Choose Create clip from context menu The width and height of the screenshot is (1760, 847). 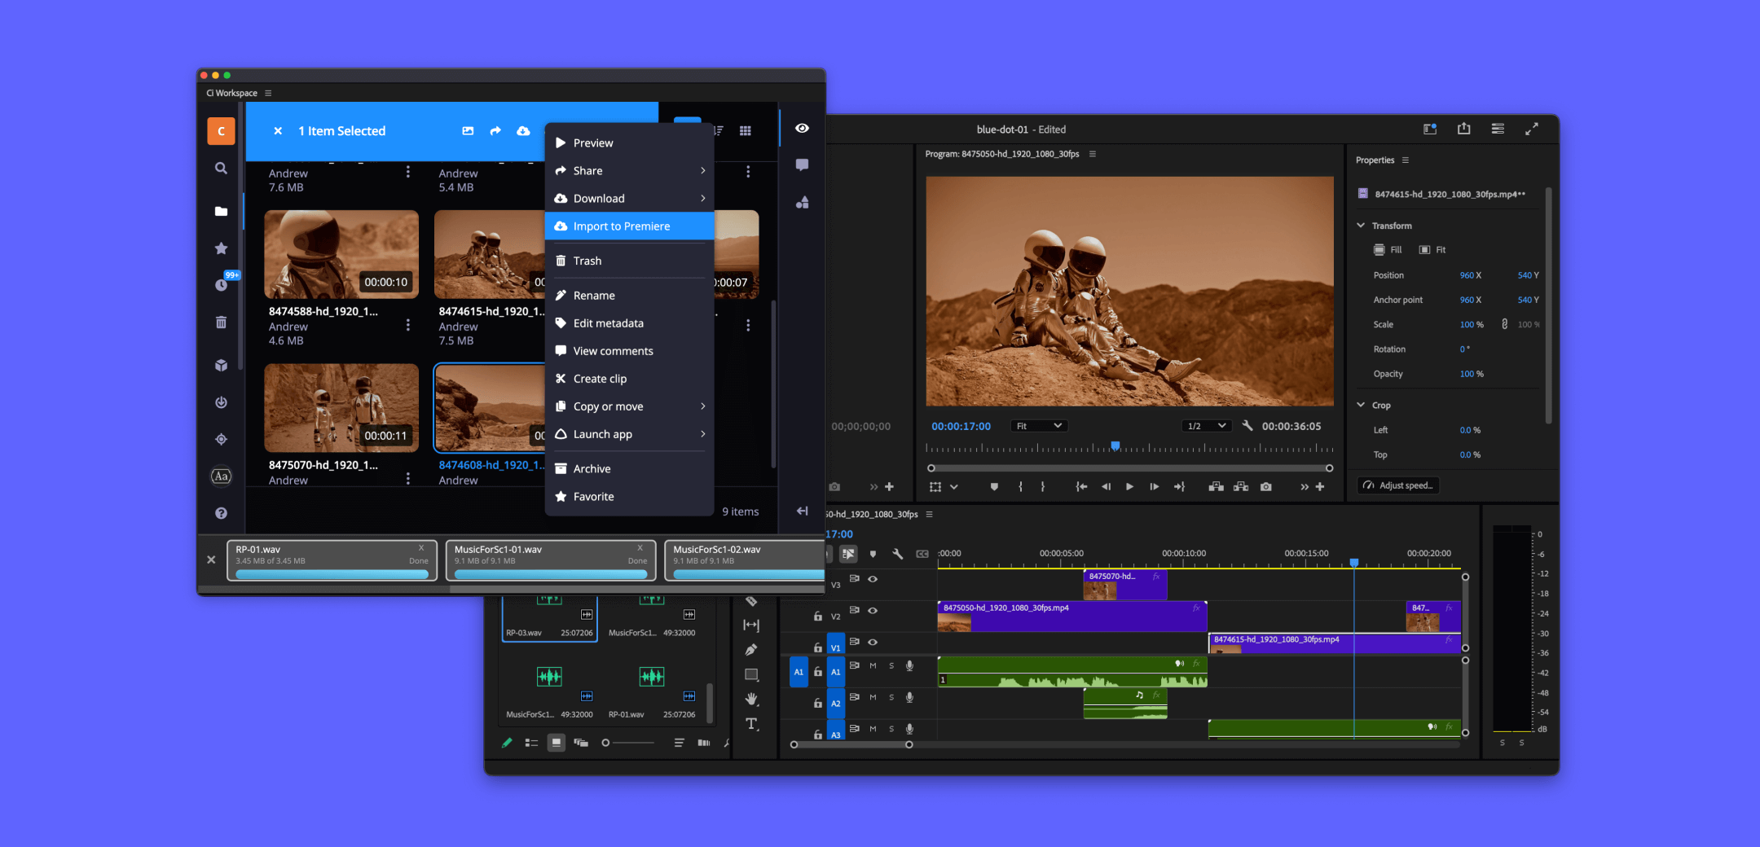click(x=630, y=379)
